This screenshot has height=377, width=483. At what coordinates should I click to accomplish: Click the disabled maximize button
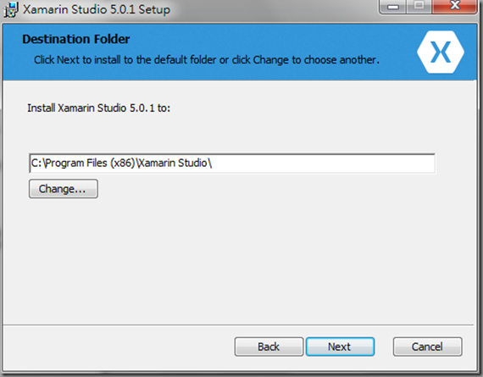point(419,7)
